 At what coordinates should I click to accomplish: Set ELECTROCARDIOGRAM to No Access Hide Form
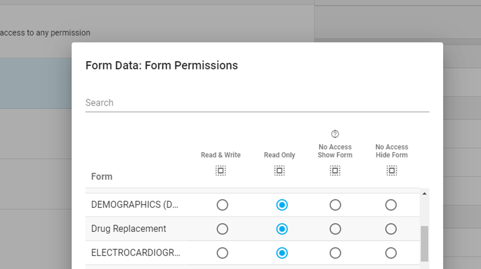[x=391, y=253]
